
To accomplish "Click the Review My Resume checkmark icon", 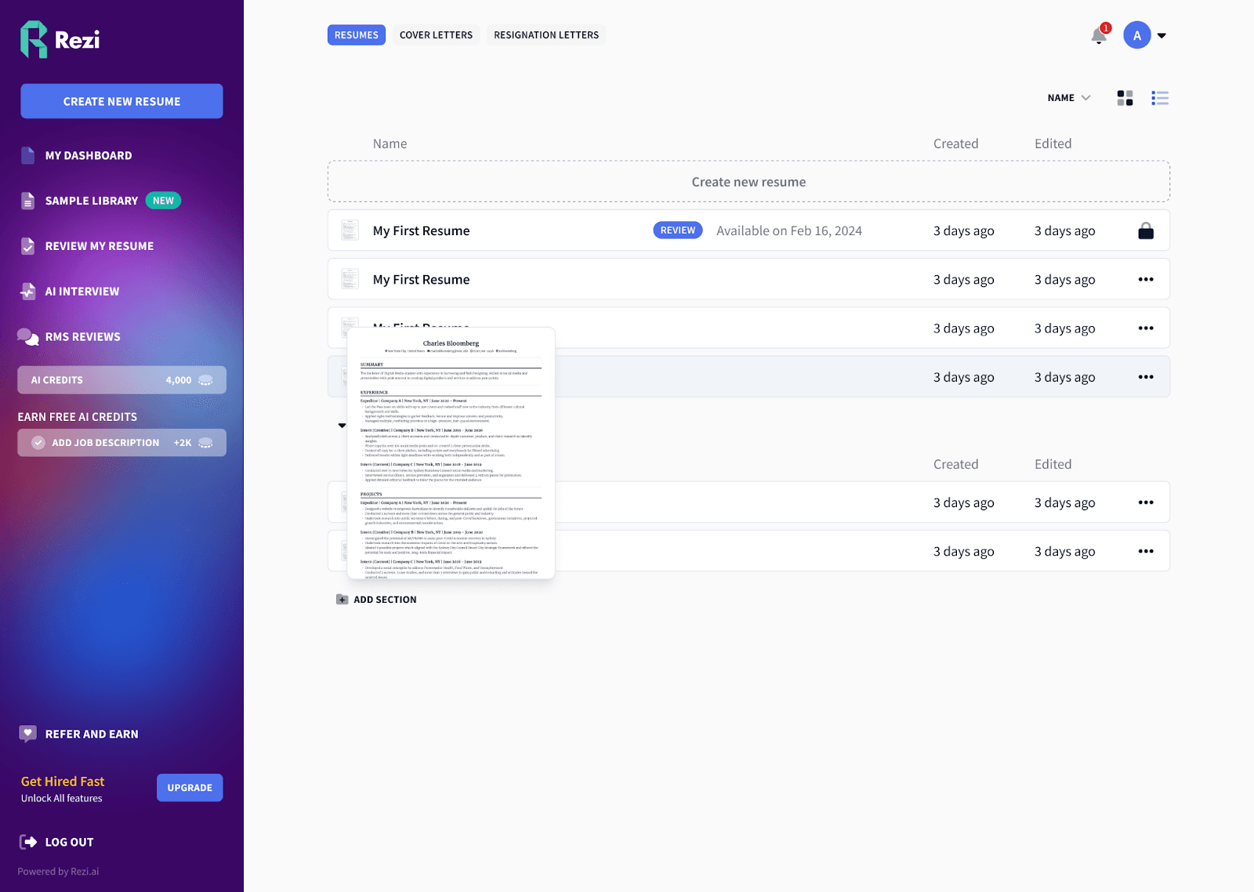I will [x=28, y=246].
